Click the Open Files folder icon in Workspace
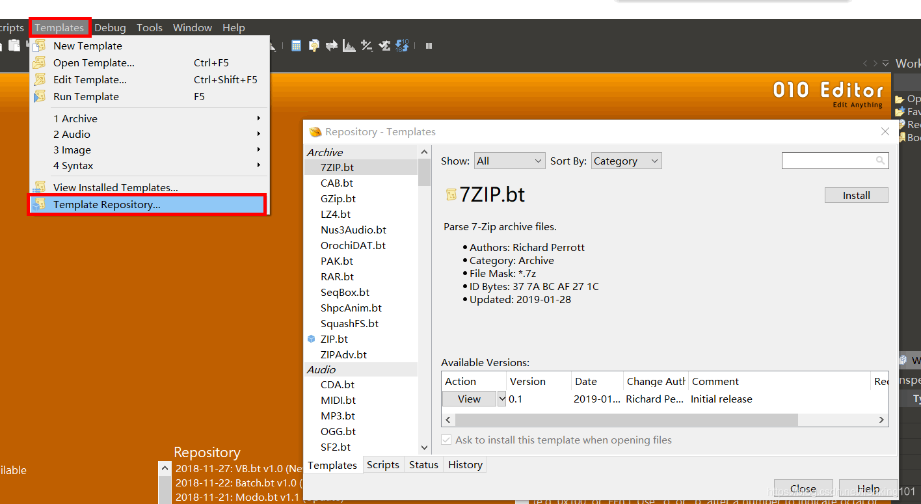Image resolution: width=921 pixels, height=504 pixels. [x=900, y=99]
